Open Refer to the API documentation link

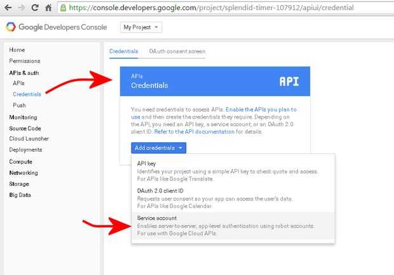click(x=194, y=132)
